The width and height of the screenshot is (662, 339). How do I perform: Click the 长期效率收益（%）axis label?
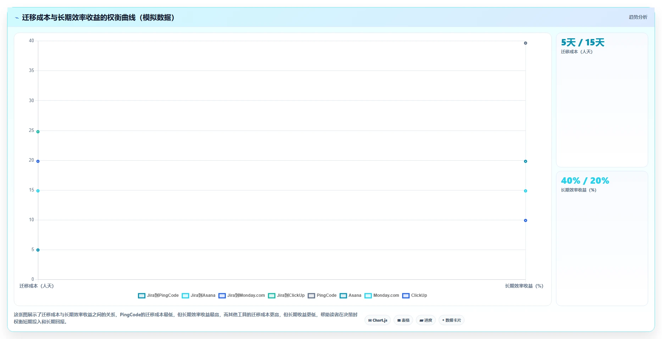tap(524, 286)
